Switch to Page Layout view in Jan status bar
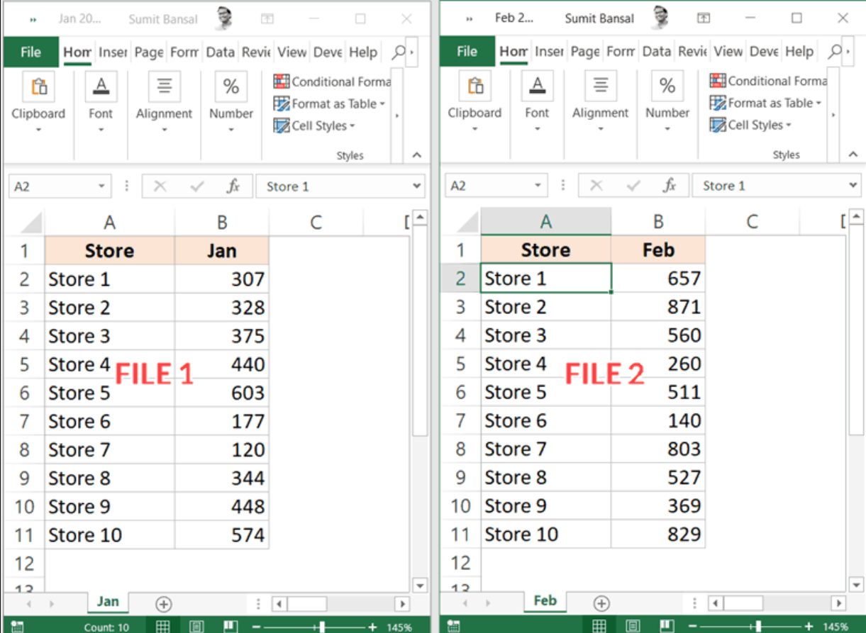Screen dimensions: 866x633 [196, 627]
